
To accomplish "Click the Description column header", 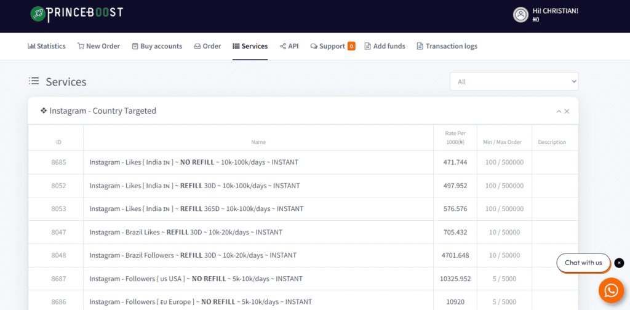I will click(x=552, y=142).
